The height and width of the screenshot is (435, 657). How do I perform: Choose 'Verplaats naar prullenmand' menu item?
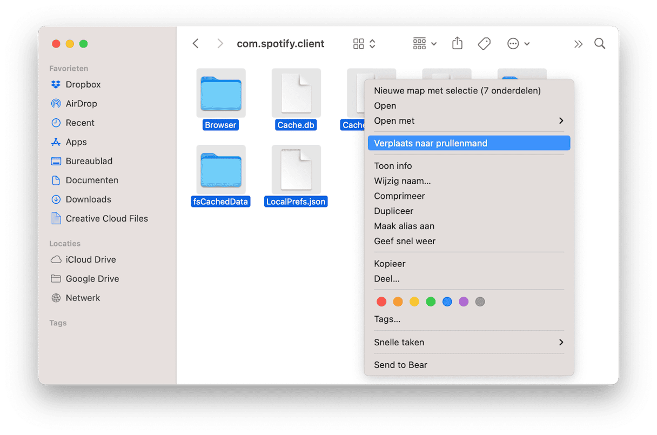pos(468,143)
